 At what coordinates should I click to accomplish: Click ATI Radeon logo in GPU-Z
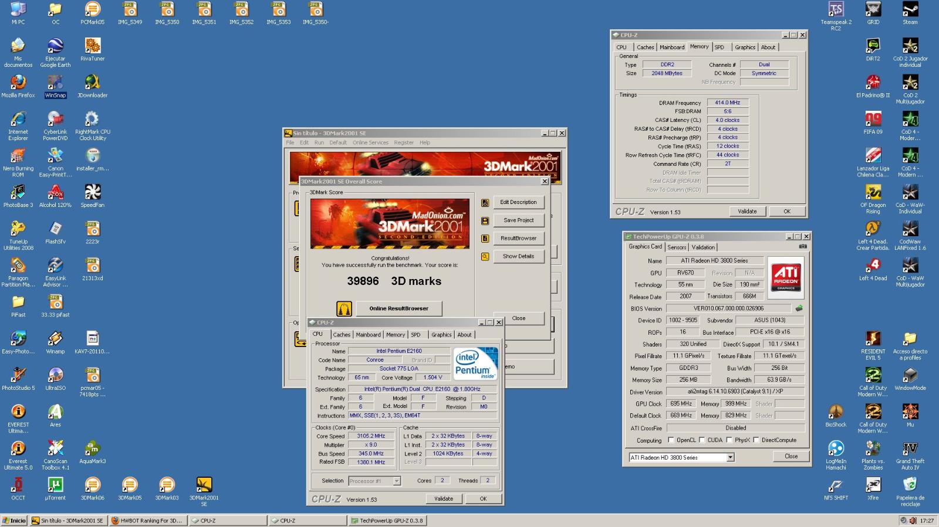click(786, 277)
